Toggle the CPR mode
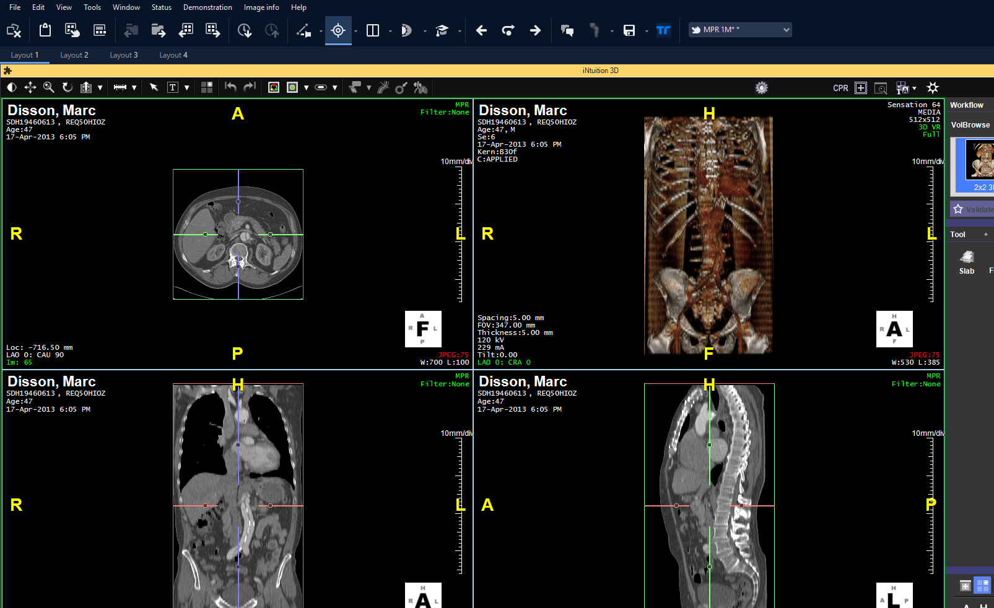The height and width of the screenshot is (608, 994). tap(840, 88)
